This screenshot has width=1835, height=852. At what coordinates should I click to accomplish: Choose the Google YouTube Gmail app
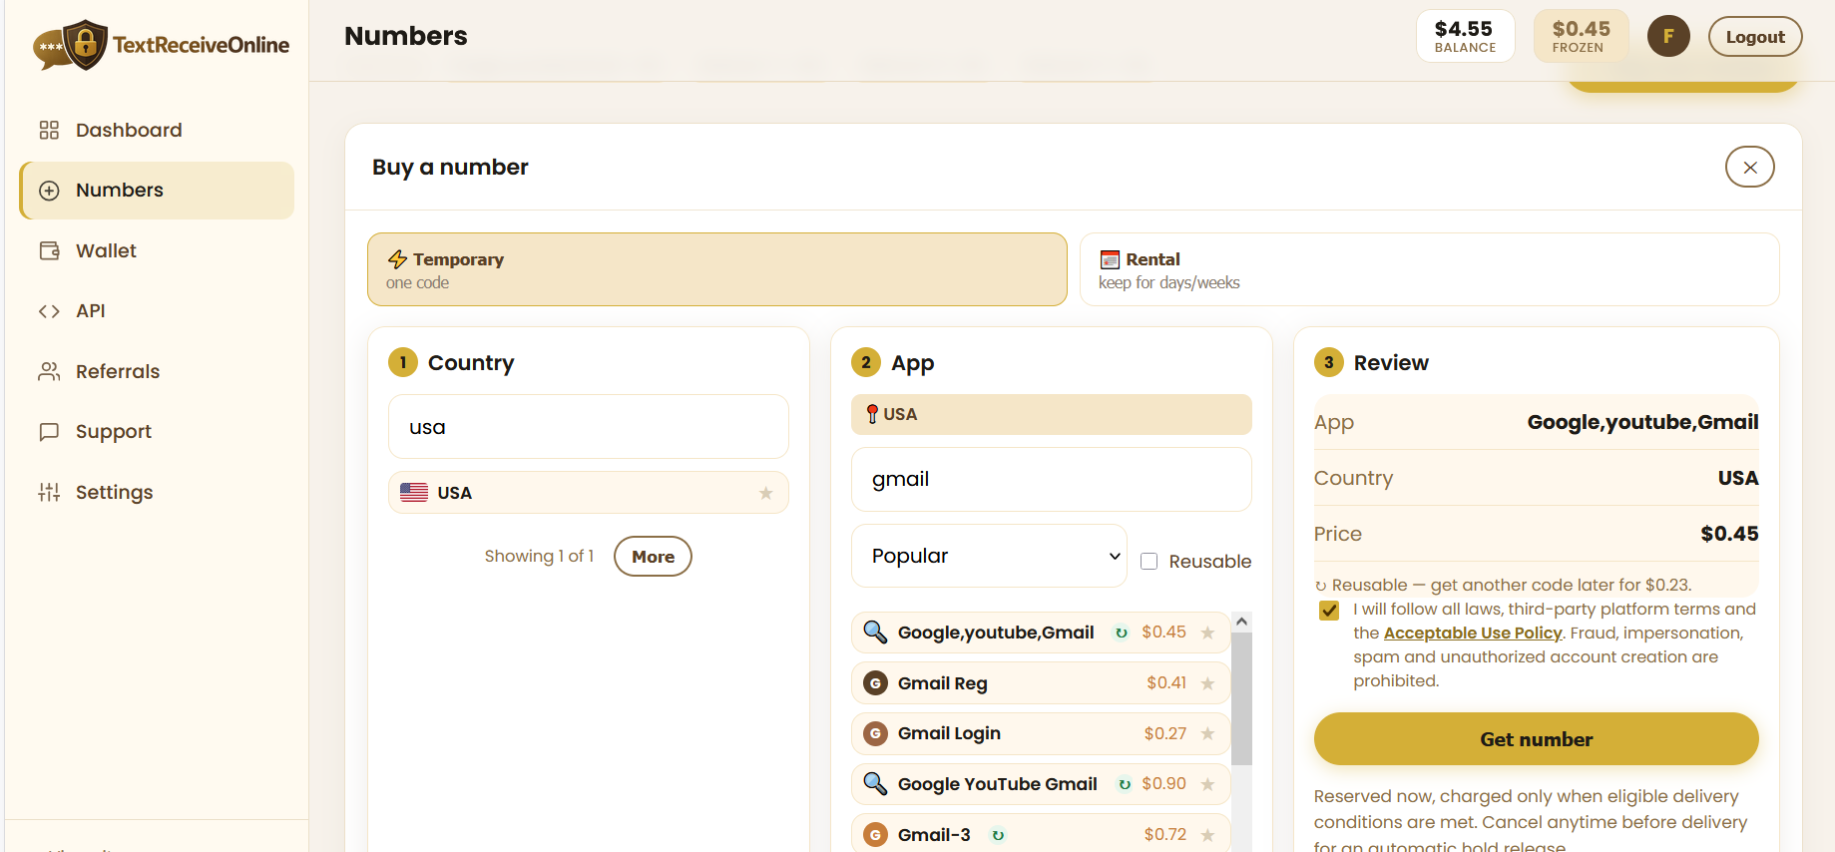[x=1041, y=784]
